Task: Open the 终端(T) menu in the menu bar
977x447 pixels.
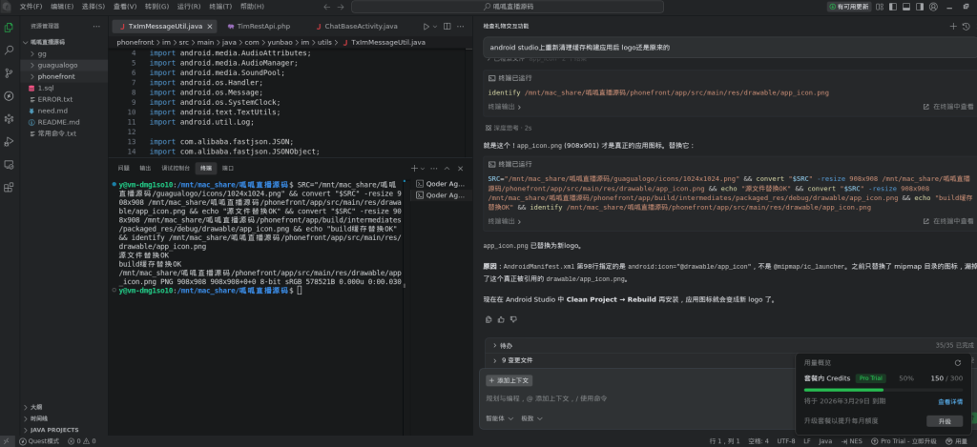Action: tap(220, 6)
